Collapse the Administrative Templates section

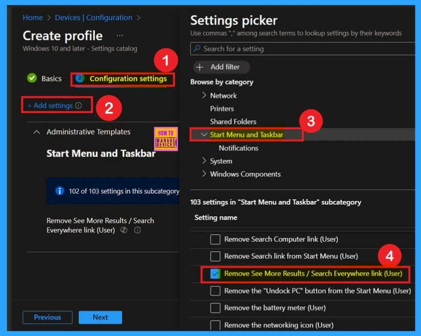click(36, 131)
